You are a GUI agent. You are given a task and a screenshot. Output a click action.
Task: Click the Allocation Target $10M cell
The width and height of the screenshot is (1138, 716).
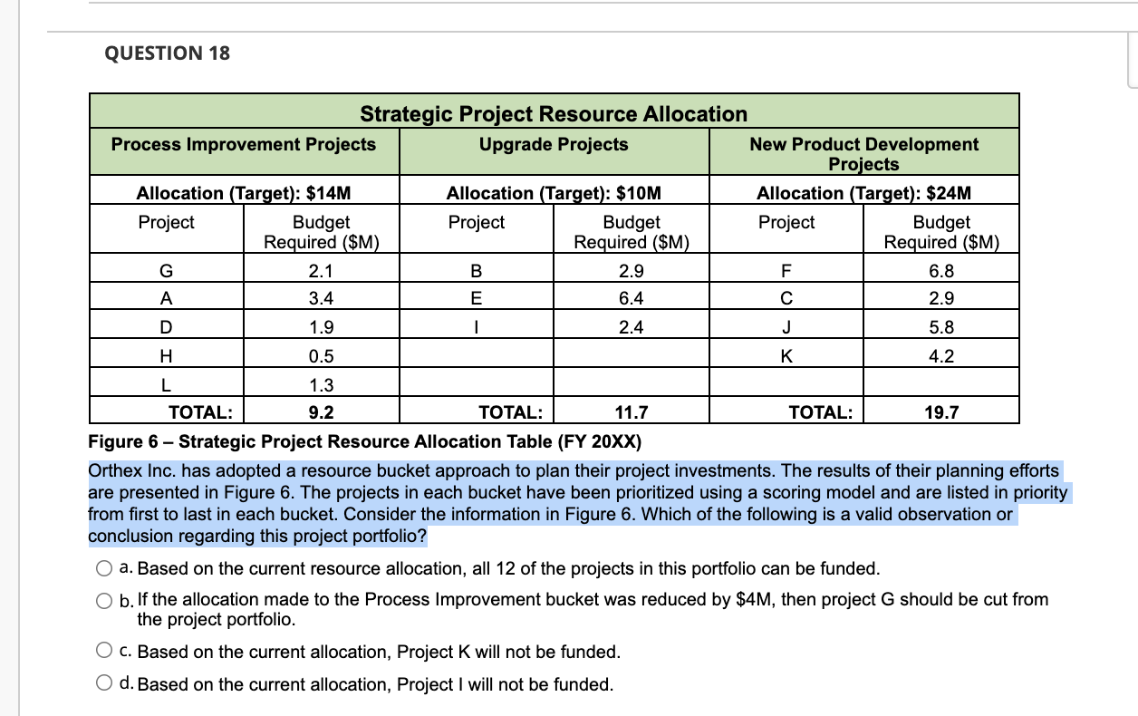click(x=554, y=193)
